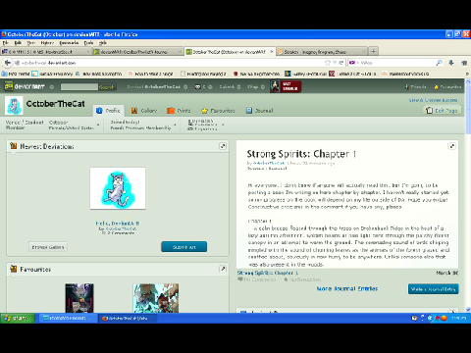Image resolution: width=471 pixels, height=353 pixels.
Task: Click the Firefox back button
Action: point(8,63)
